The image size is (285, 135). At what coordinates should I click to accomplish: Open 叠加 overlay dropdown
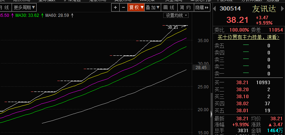tap(153, 8)
